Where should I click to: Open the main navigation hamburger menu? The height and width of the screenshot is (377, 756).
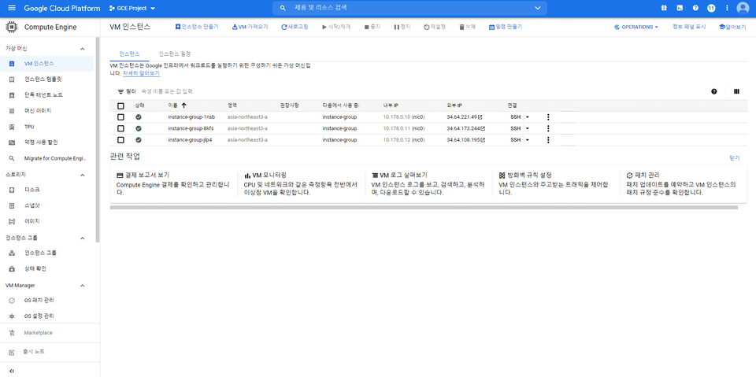click(12, 8)
